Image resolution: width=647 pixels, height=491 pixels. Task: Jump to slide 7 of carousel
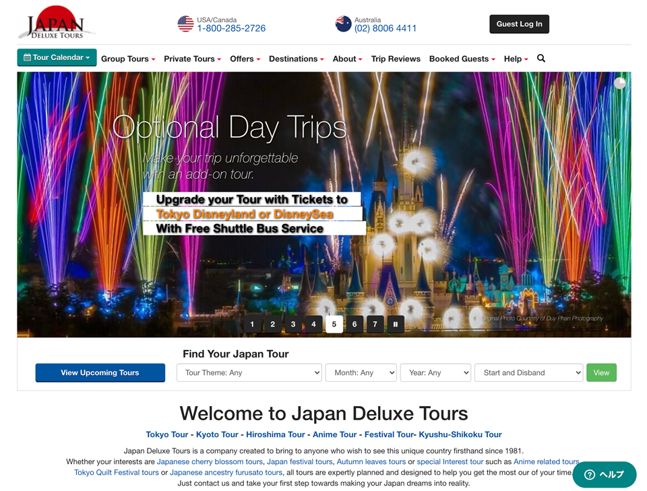point(375,324)
